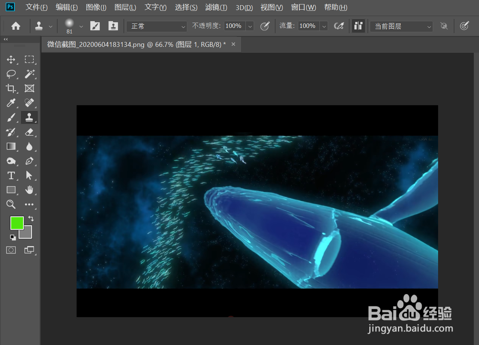This screenshot has height=345, width=479.
Task: Click the flow 100% input field
Action: tap(309, 26)
